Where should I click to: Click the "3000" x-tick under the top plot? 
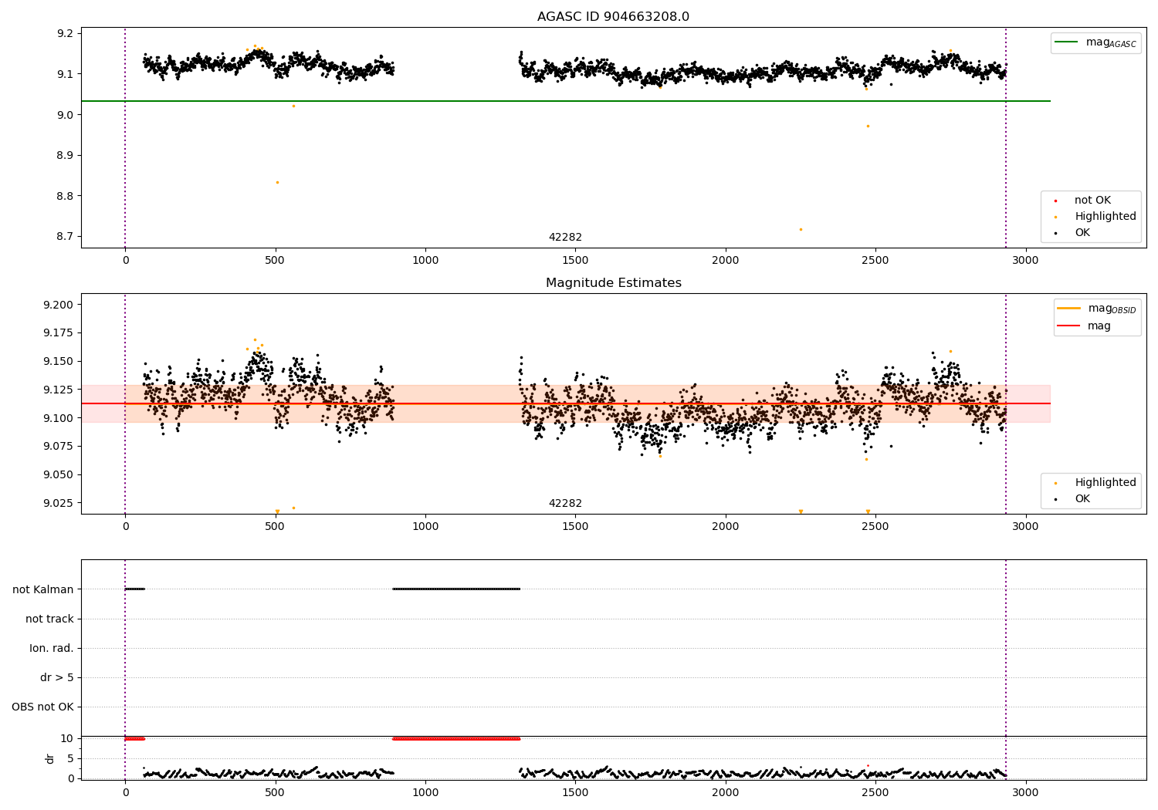[x=1025, y=261]
